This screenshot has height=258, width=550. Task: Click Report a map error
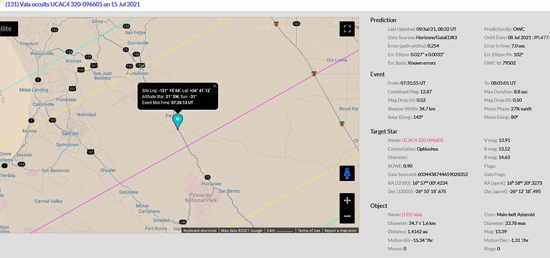[340, 230]
